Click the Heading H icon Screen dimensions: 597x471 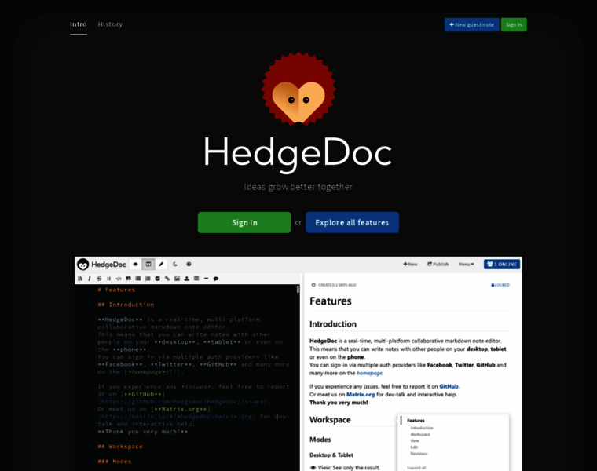click(x=109, y=279)
